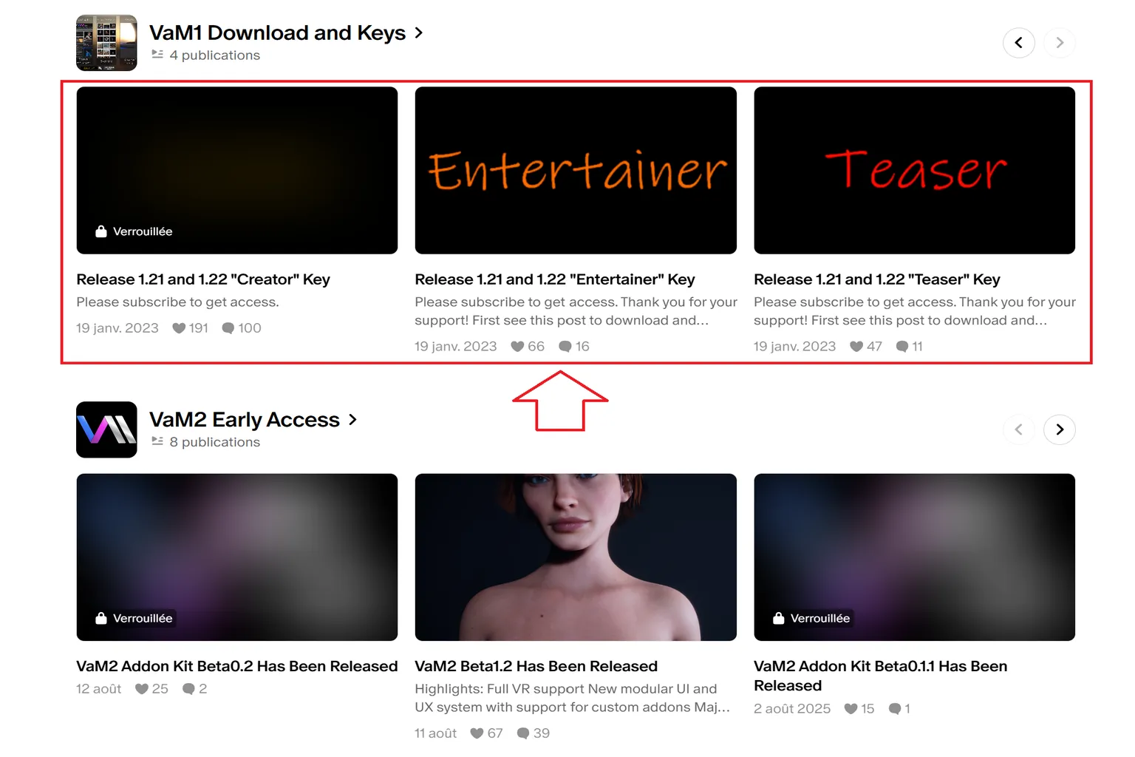Click the "4 publications" count text

click(x=215, y=55)
